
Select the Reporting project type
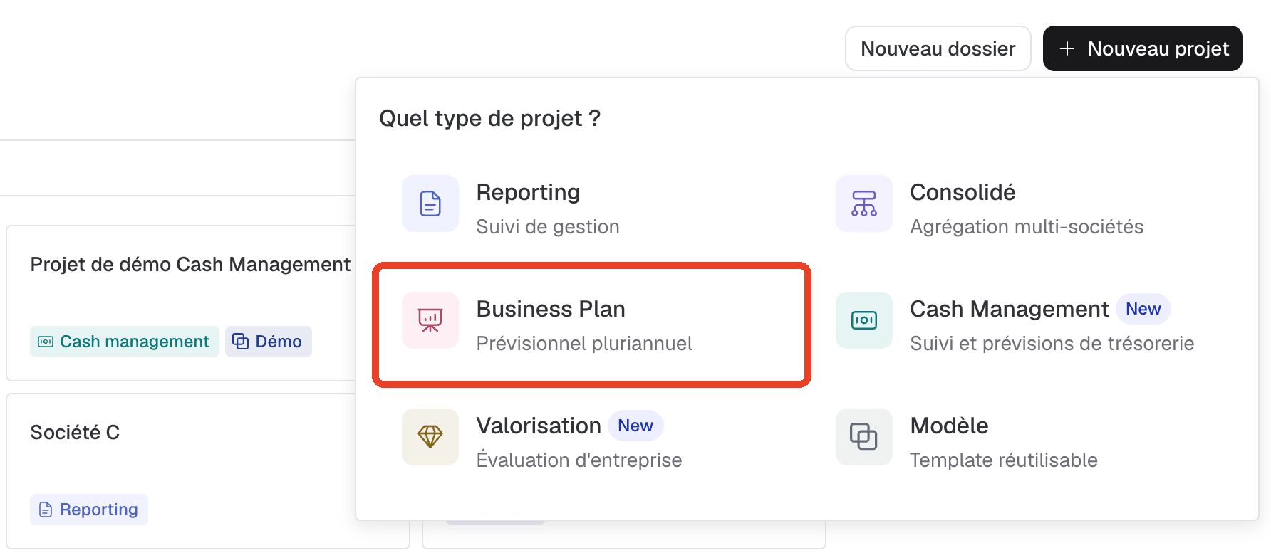pos(593,207)
